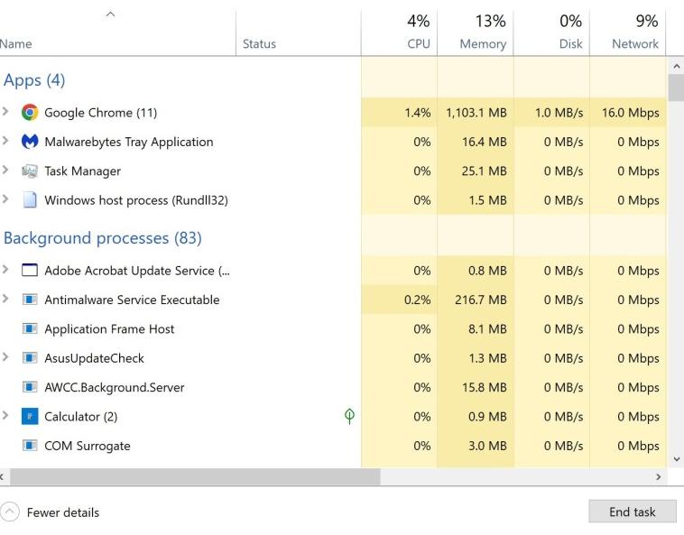Click the Calculator app icon
Screen dimensions: 684x535
pyautogui.click(x=30, y=417)
